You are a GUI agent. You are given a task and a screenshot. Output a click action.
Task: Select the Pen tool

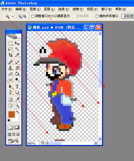point(10,92)
